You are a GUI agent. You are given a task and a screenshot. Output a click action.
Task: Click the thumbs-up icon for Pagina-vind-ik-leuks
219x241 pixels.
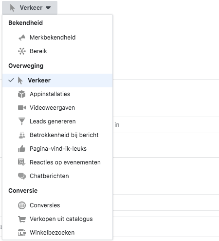[22, 149]
